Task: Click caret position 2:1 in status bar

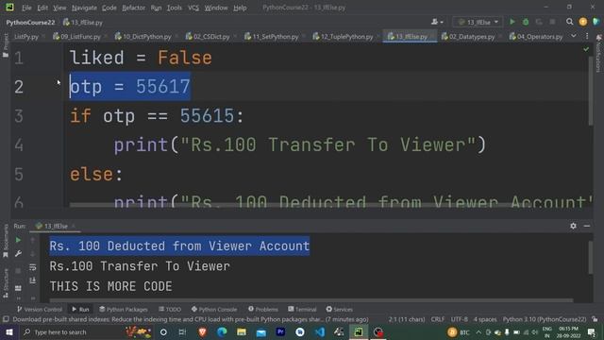Action: point(407,319)
